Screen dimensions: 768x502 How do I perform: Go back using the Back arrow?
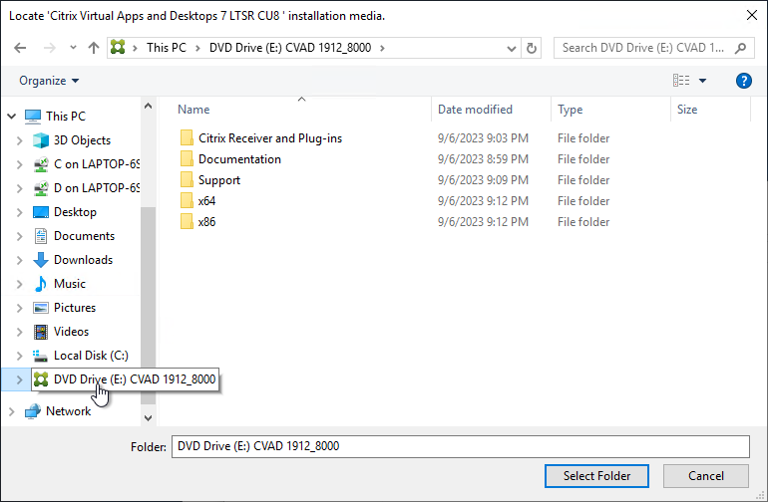pos(20,48)
